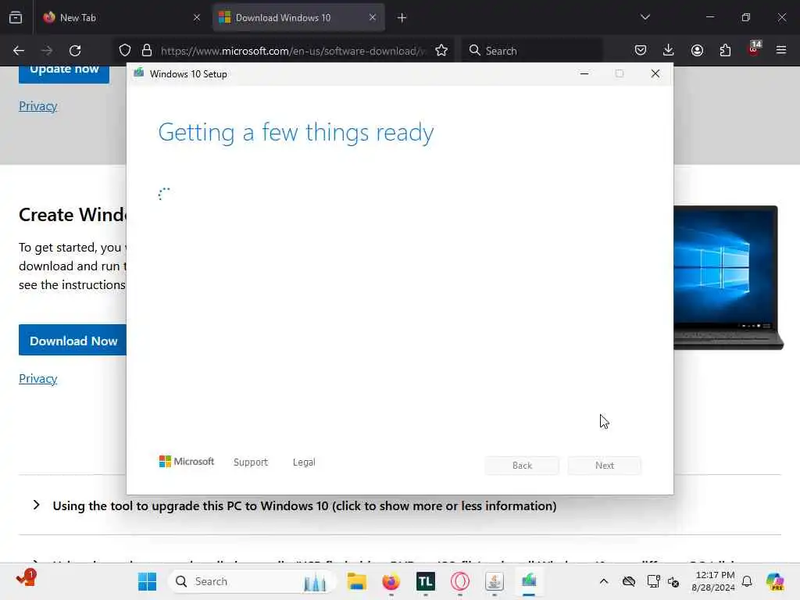The height and width of the screenshot is (600, 800).
Task: Click the Microsoft logo in Setup
Action: coord(187,461)
